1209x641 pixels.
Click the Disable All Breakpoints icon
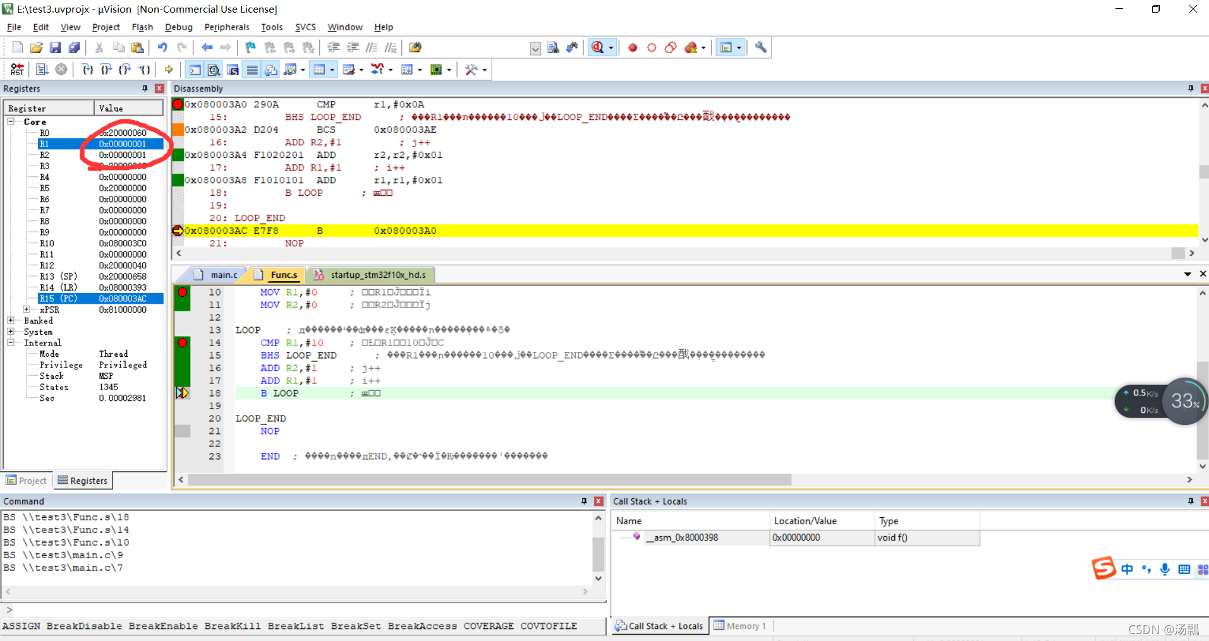click(x=671, y=47)
